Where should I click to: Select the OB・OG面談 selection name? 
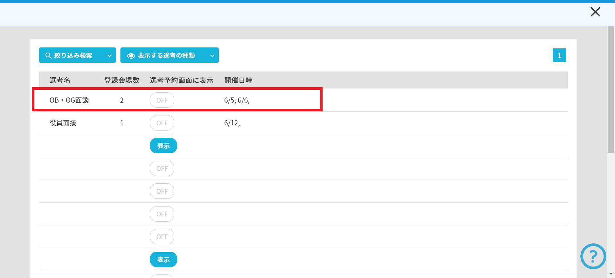(69, 100)
